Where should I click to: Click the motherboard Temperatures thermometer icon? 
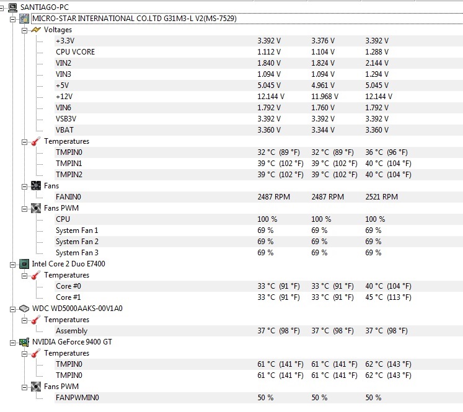pyautogui.click(x=36, y=141)
